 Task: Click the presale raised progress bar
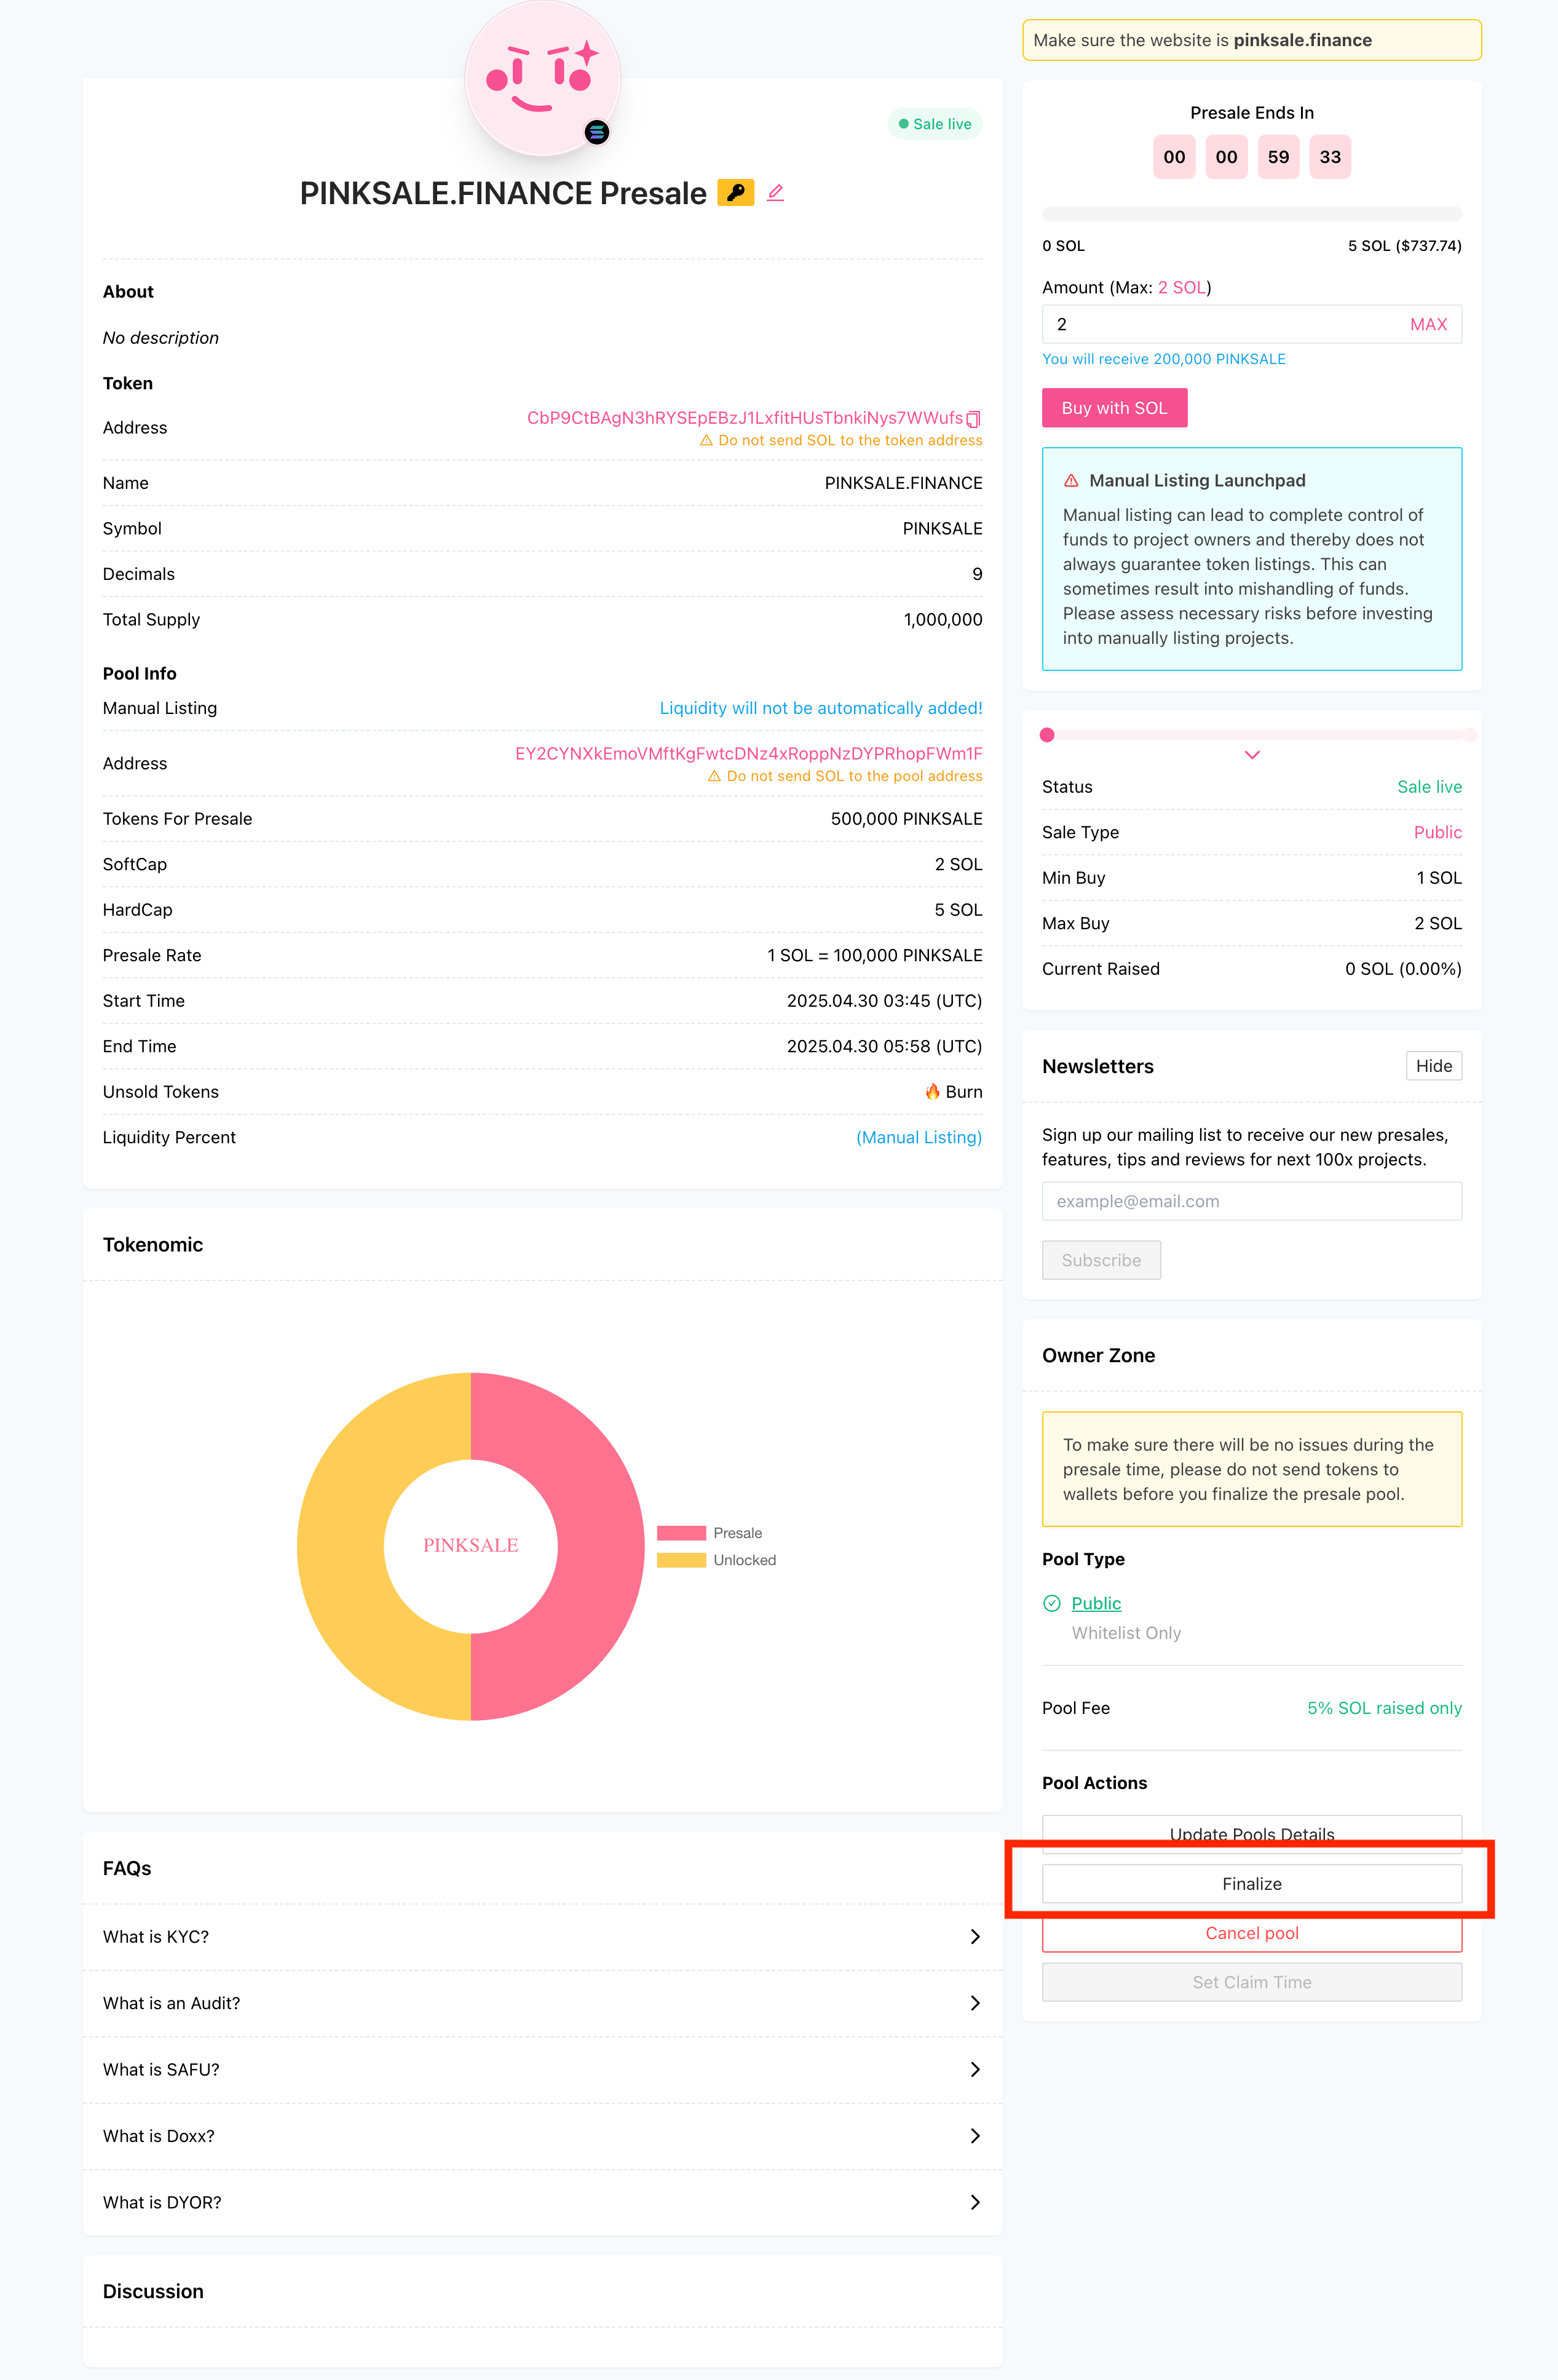[x=1251, y=214]
